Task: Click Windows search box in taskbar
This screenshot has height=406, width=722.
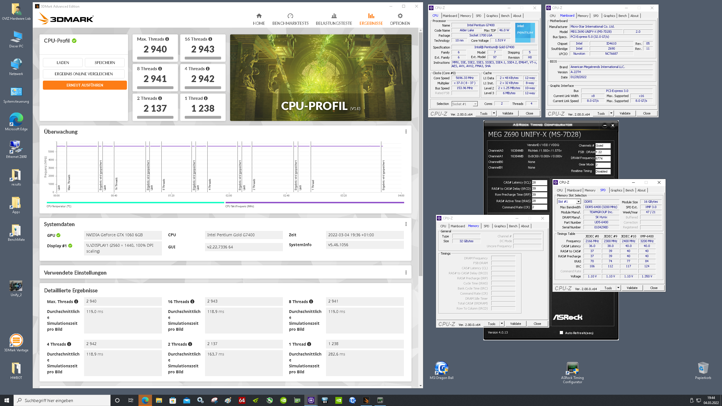Action: pos(62,400)
